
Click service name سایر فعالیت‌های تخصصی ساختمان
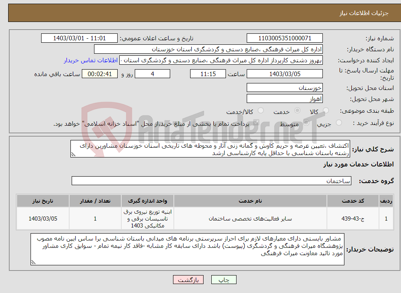click(250, 219)
